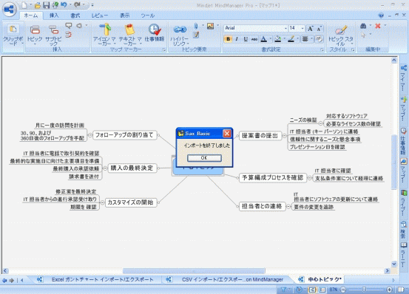This screenshot has height=294, width=409.
Task: Toggle italic formatting button
Action: click(x=237, y=39)
